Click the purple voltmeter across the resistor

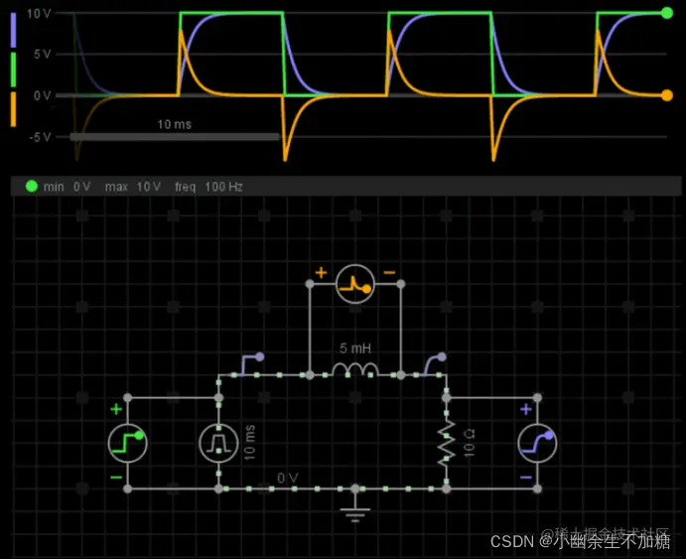[x=537, y=443]
